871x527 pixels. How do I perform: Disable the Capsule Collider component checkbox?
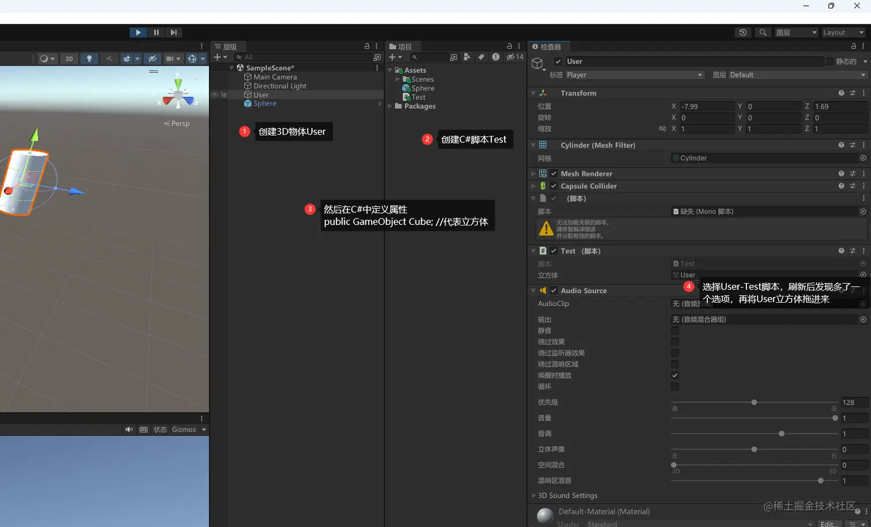tap(554, 186)
